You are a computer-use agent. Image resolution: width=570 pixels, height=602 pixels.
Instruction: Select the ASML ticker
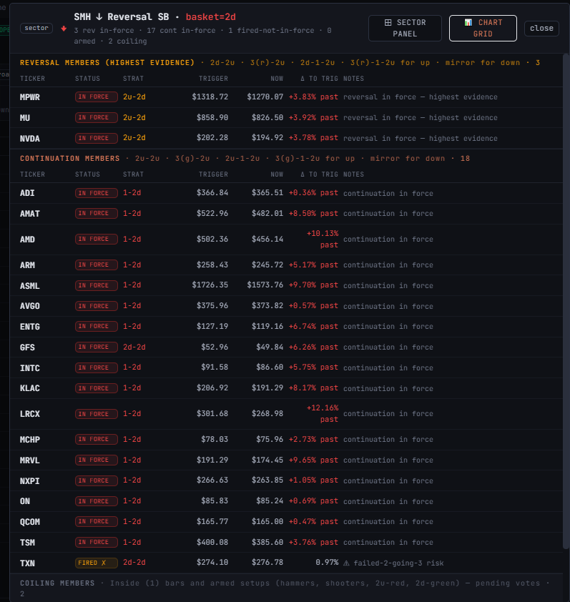click(x=30, y=286)
